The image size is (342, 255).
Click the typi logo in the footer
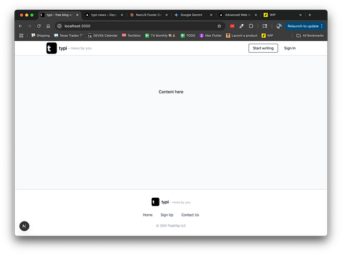point(155,202)
